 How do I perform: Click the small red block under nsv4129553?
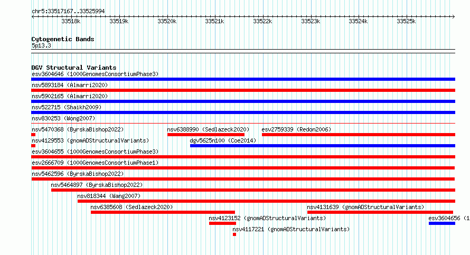click(x=33, y=146)
